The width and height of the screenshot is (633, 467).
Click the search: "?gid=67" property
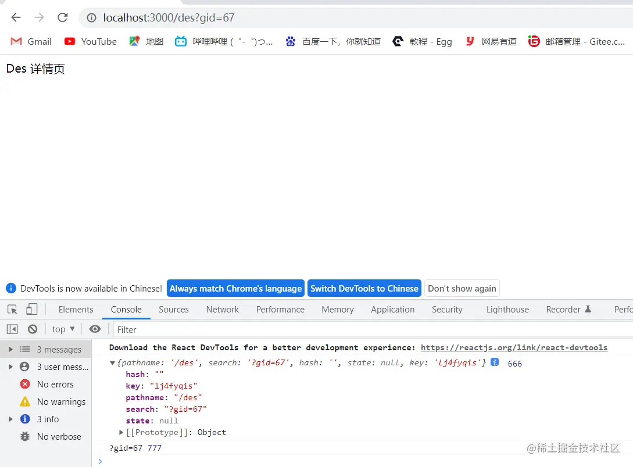click(x=166, y=409)
